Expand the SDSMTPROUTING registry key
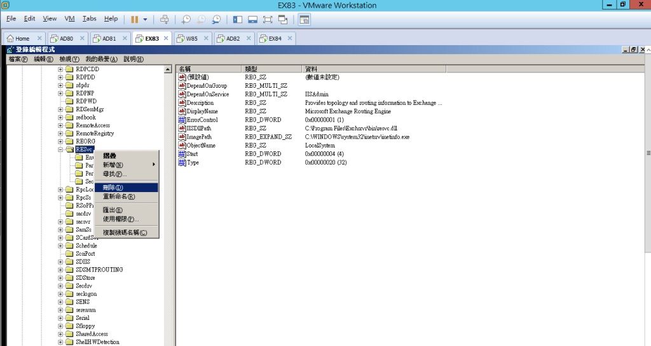The width and height of the screenshot is (651, 346). point(61,270)
